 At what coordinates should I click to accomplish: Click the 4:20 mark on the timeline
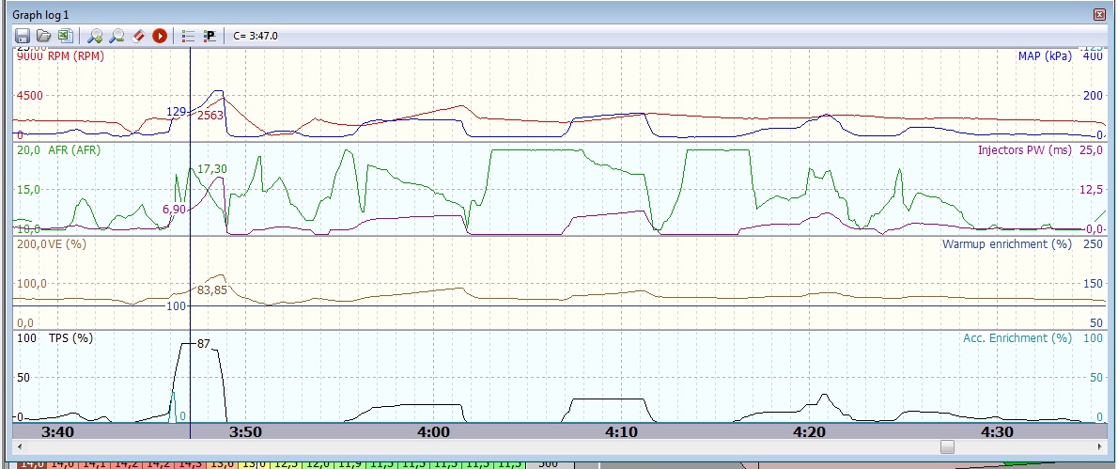coord(809,431)
